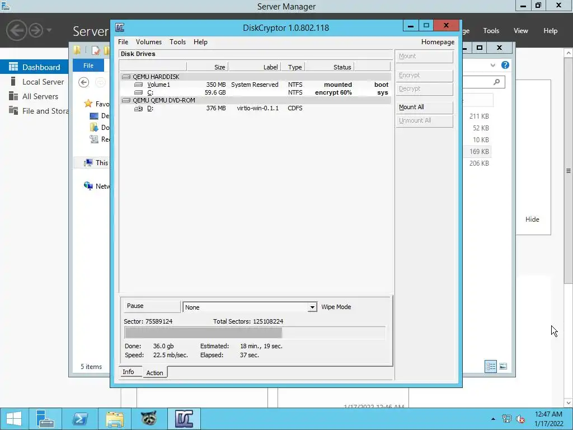Click the greyed-out Unmount All button

425,121
